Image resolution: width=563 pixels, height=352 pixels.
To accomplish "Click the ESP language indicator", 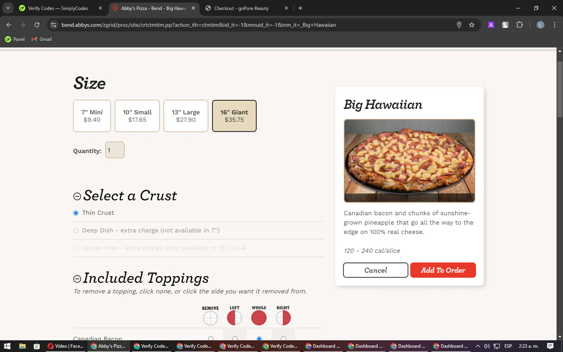I will click(x=508, y=346).
